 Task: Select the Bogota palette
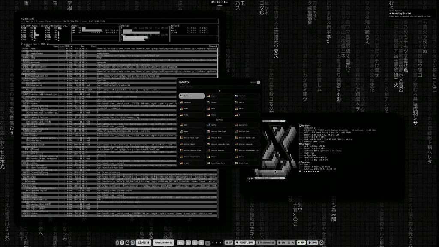(219, 96)
